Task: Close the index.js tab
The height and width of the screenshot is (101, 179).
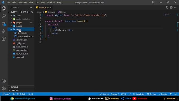Action: [x=51, y=8]
